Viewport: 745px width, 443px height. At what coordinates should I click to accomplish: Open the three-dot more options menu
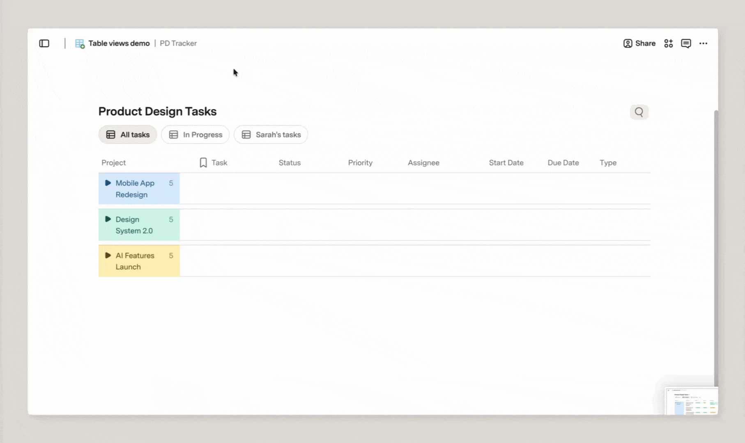(x=704, y=43)
